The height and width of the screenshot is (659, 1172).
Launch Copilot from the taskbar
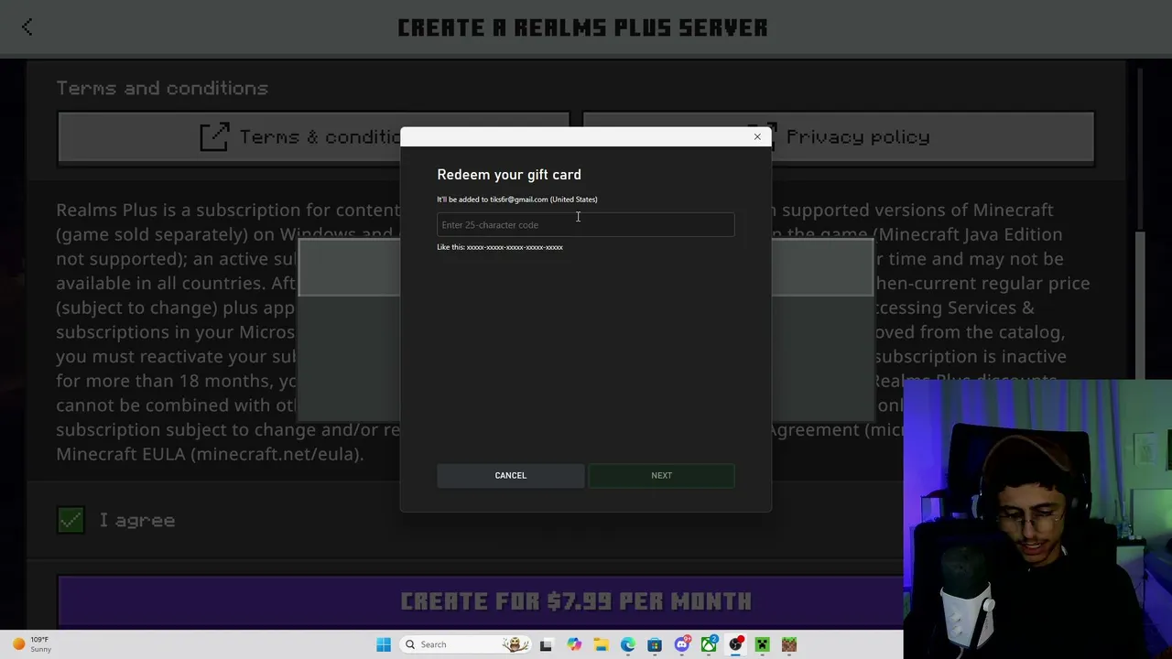tap(574, 644)
